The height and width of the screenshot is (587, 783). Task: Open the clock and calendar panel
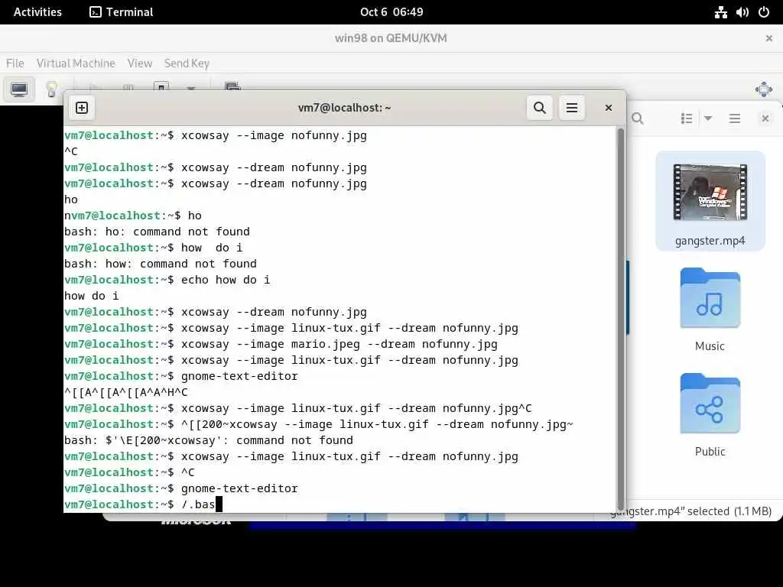tap(391, 12)
